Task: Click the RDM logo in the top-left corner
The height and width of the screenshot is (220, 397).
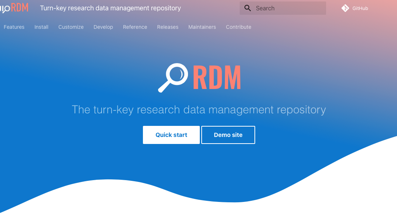Action: 15,7
